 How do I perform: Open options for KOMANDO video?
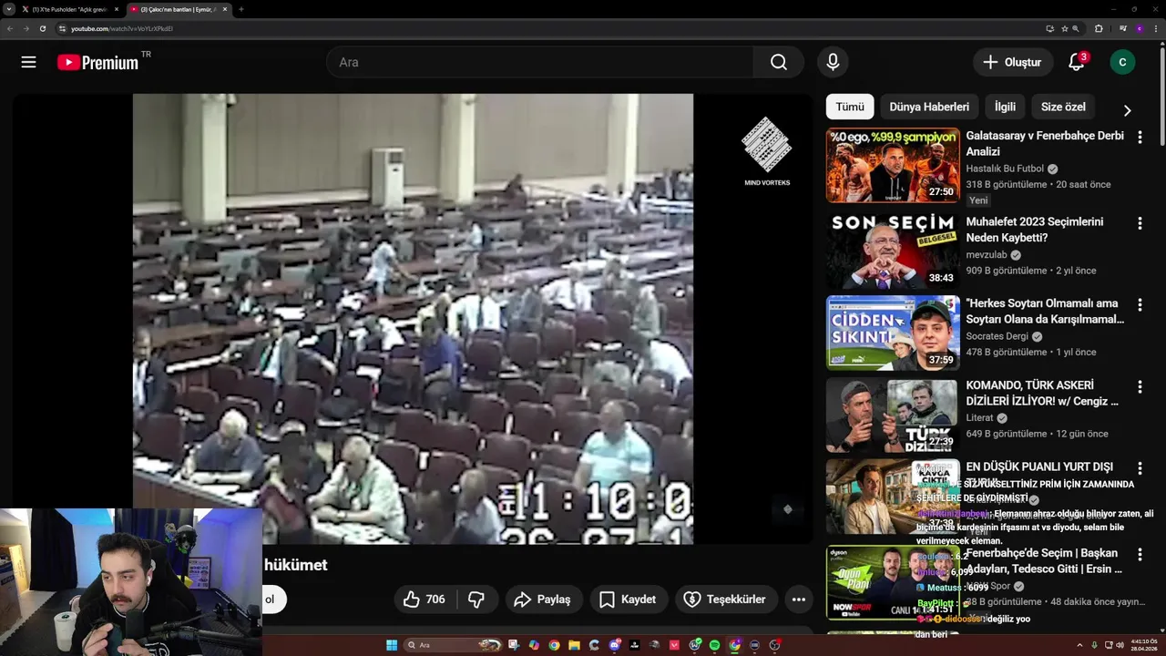point(1140,387)
